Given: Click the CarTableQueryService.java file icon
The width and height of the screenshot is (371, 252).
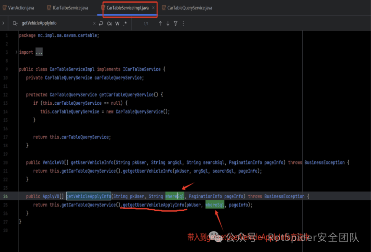Looking at the screenshot, I should (164, 8).
